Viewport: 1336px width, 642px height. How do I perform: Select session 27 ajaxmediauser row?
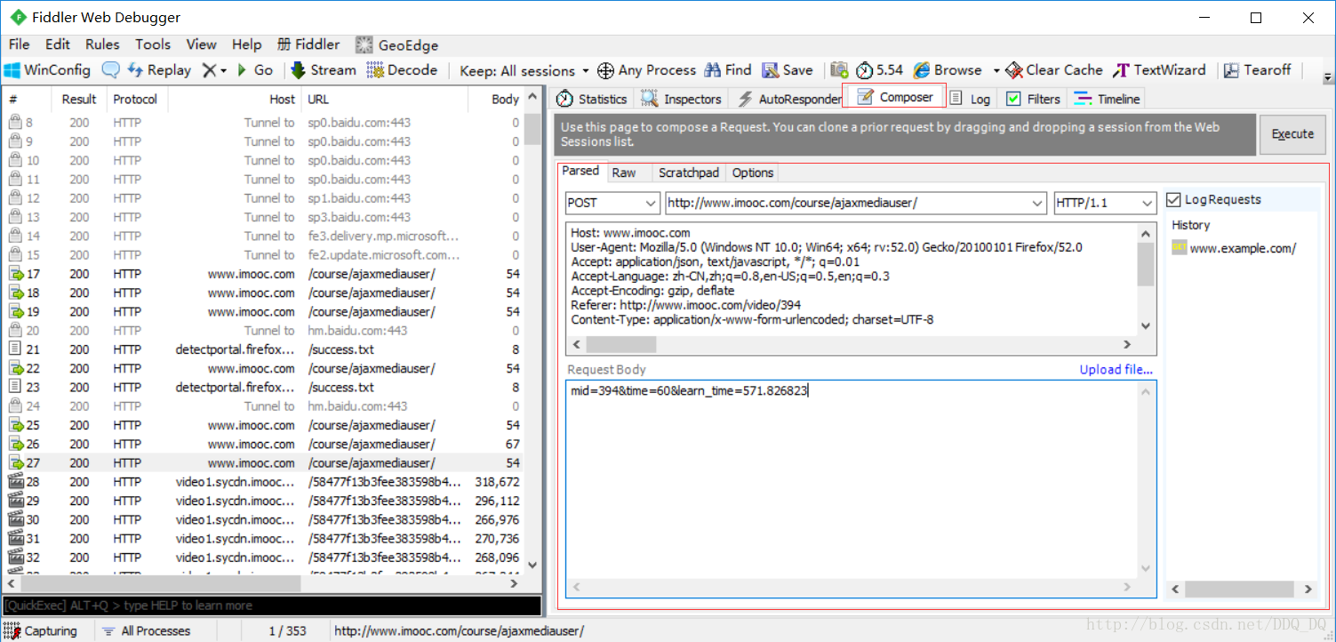click(x=265, y=462)
